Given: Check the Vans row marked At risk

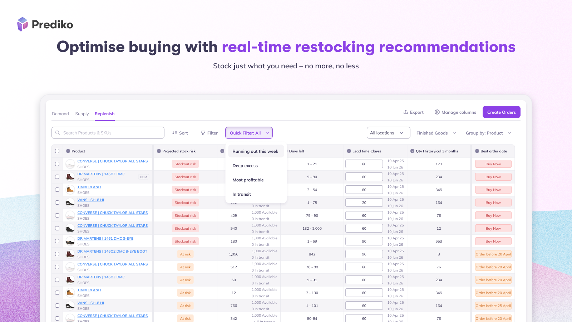Looking at the screenshot, I should point(57,306).
